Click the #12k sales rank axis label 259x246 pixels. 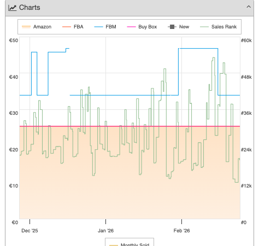point(246,186)
